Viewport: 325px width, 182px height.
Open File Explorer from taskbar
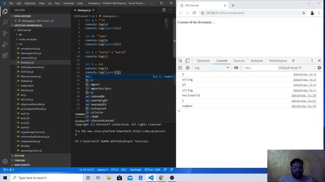coord(109,177)
